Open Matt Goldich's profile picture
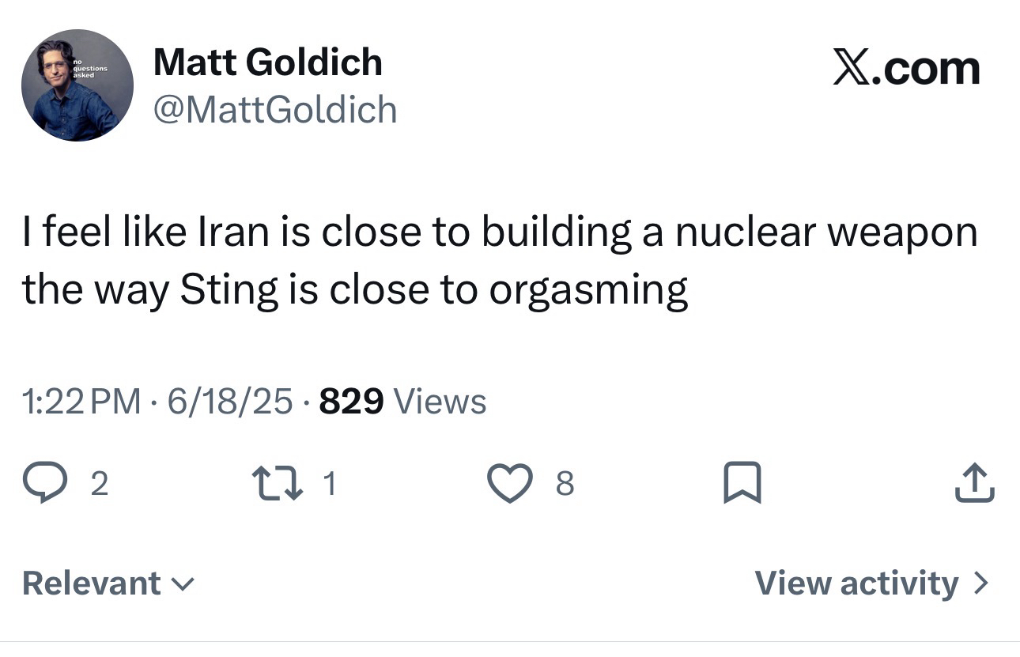Image resolution: width=1020 pixels, height=657 pixels. point(77,85)
